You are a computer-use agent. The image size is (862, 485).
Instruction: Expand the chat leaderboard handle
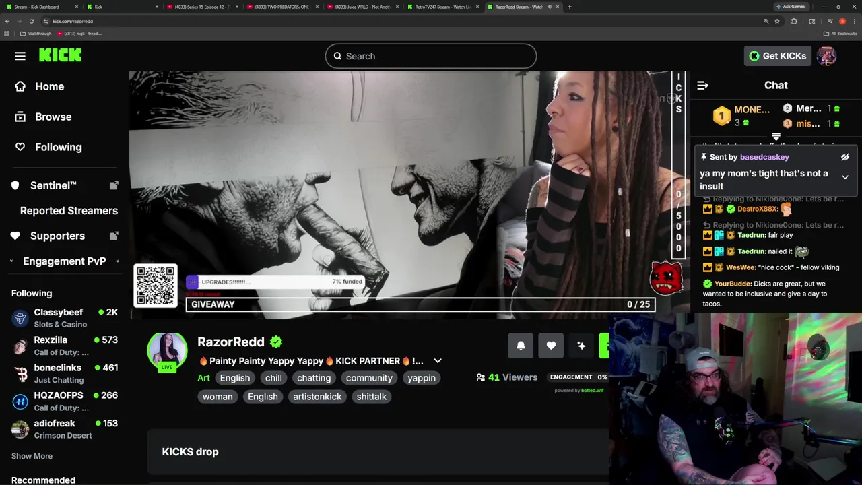point(776,137)
